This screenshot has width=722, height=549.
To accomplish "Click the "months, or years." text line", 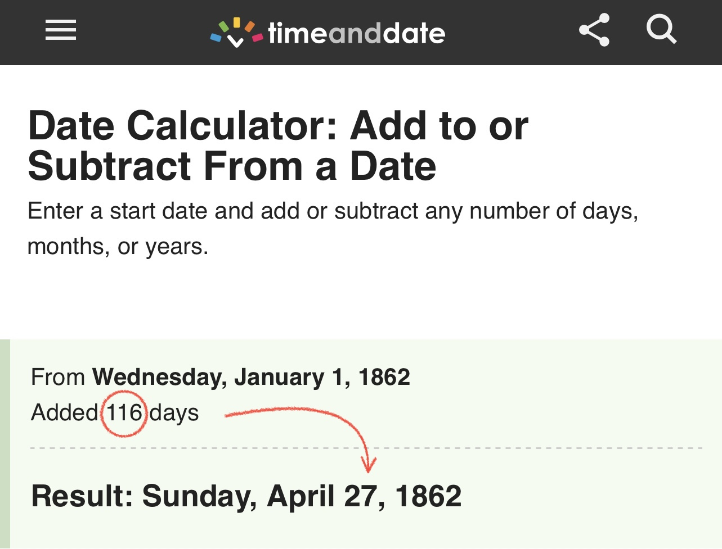I will pyautogui.click(x=118, y=247).
